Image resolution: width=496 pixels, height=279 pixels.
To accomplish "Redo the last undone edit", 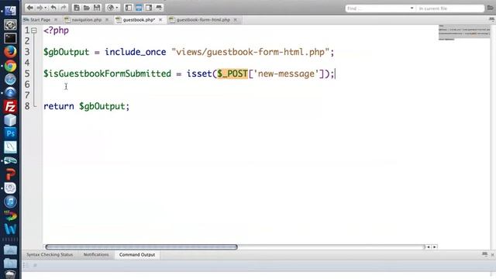I will click(x=64, y=8).
